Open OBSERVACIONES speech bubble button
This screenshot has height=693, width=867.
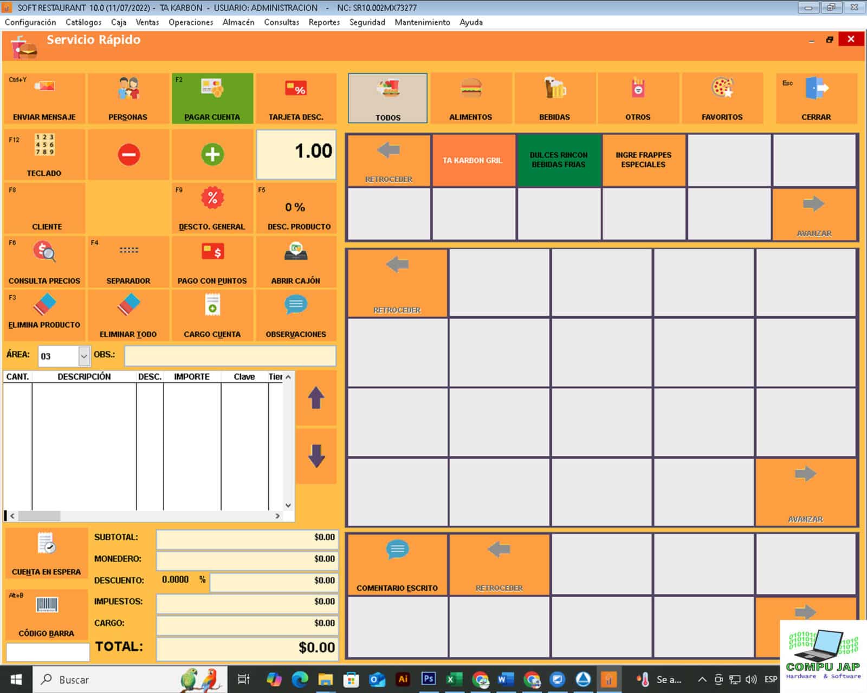pyautogui.click(x=296, y=315)
